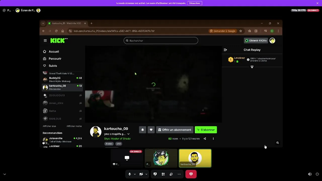Dismiss the streamer mode banner
322x181 pixels.
[x=317, y=3]
